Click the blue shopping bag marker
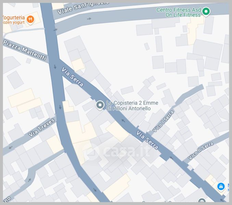The image size is (232, 205). pos(221,187)
